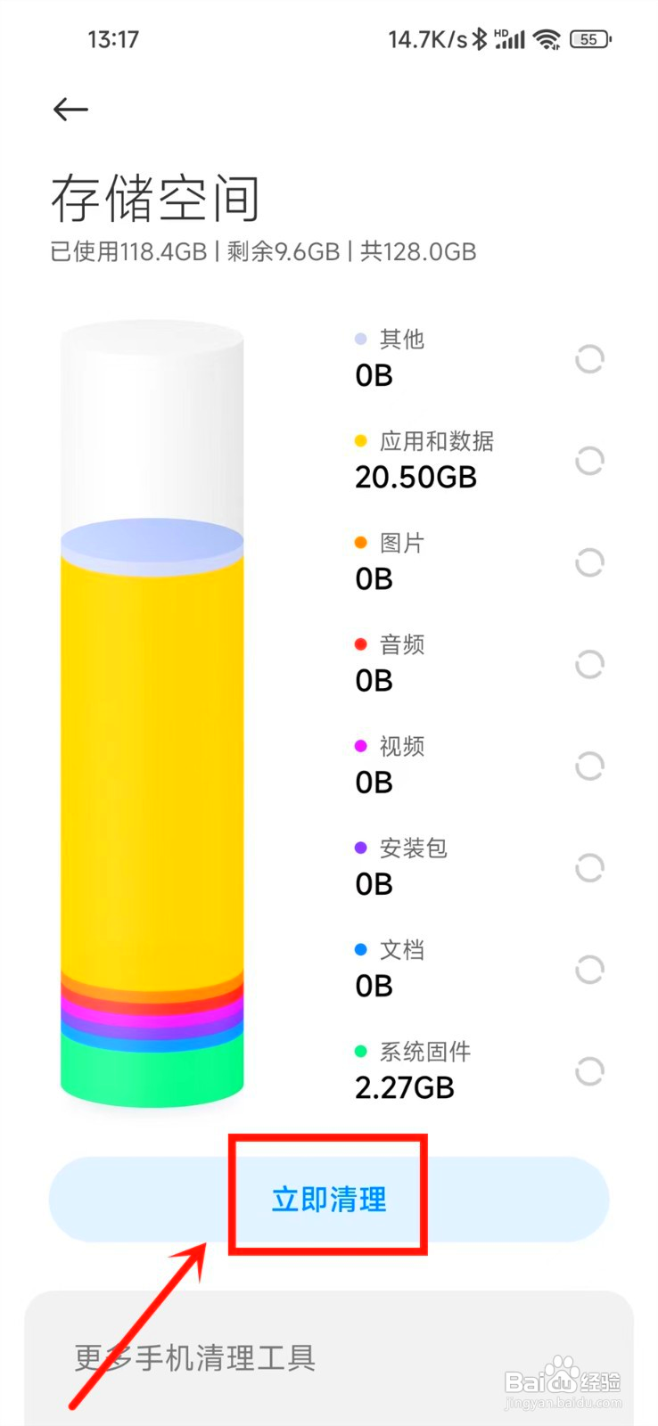Click the loading spinner beside 视频
Image resolution: width=658 pixels, height=1426 pixels.
[x=589, y=766]
